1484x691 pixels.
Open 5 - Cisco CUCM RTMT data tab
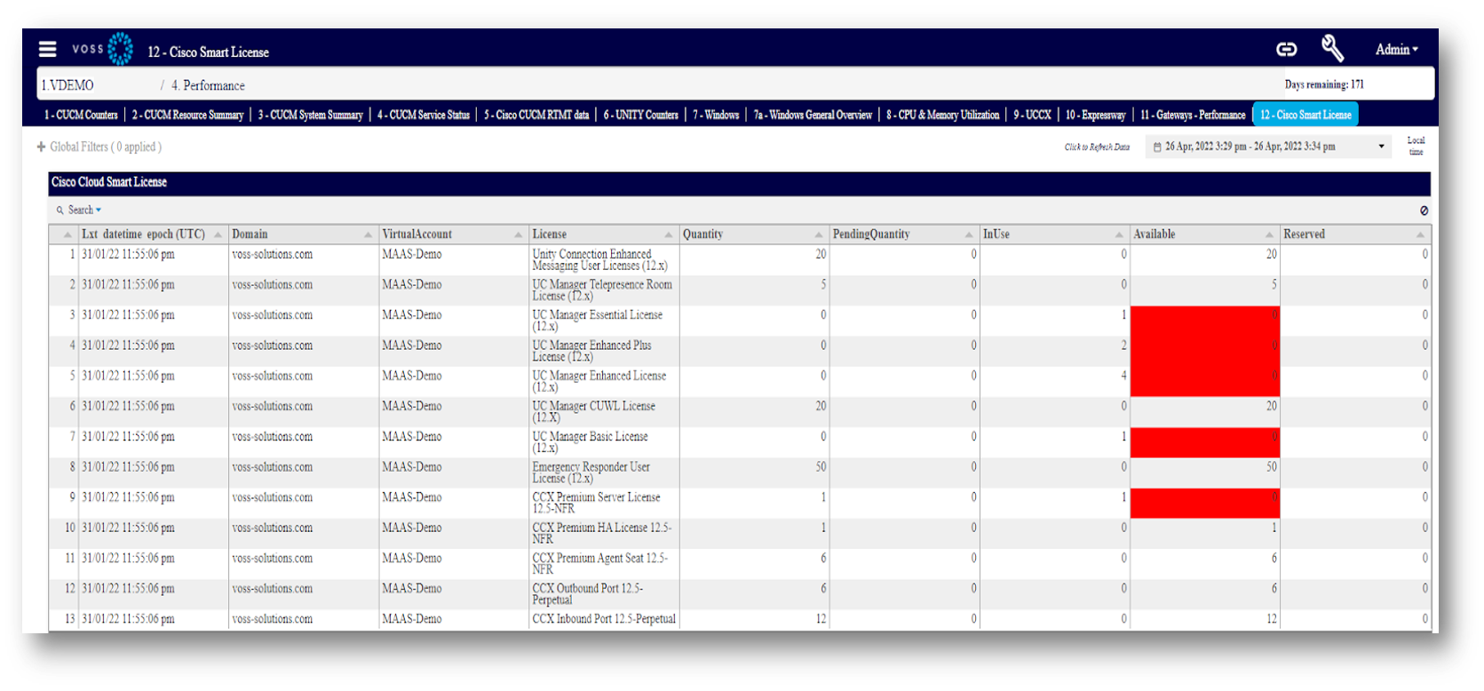point(536,115)
